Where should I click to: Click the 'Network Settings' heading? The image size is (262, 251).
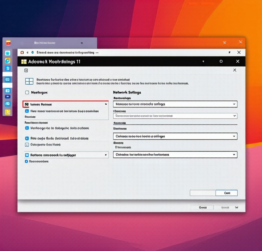point(127,92)
